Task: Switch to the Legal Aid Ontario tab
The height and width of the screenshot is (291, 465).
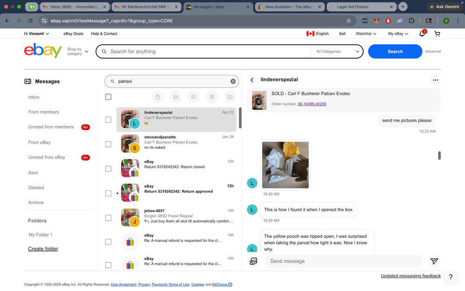Action: tap(361, 7)
